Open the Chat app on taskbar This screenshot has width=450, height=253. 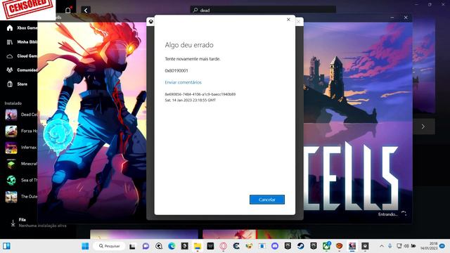146,246
